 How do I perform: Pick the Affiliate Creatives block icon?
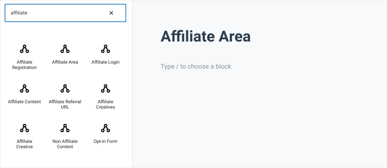[106, 88]
